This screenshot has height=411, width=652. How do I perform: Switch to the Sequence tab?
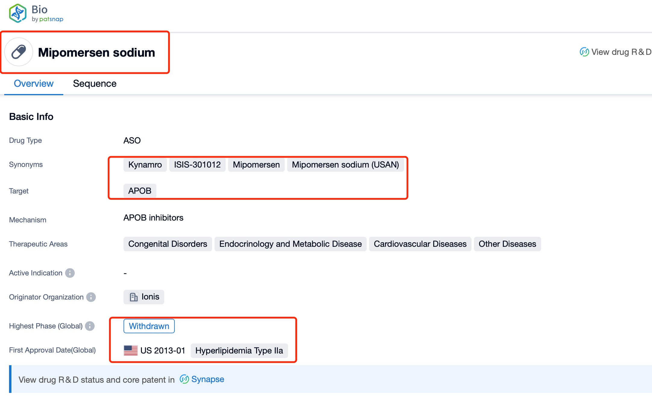95,83
